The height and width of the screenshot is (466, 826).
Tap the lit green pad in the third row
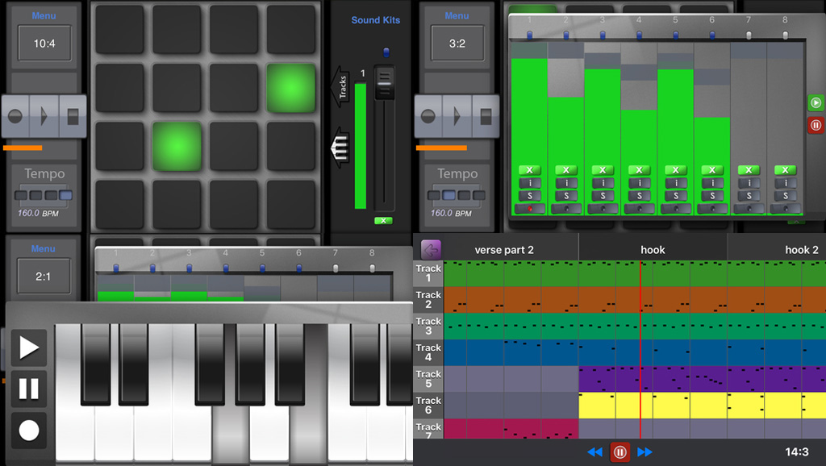[176, 146]
